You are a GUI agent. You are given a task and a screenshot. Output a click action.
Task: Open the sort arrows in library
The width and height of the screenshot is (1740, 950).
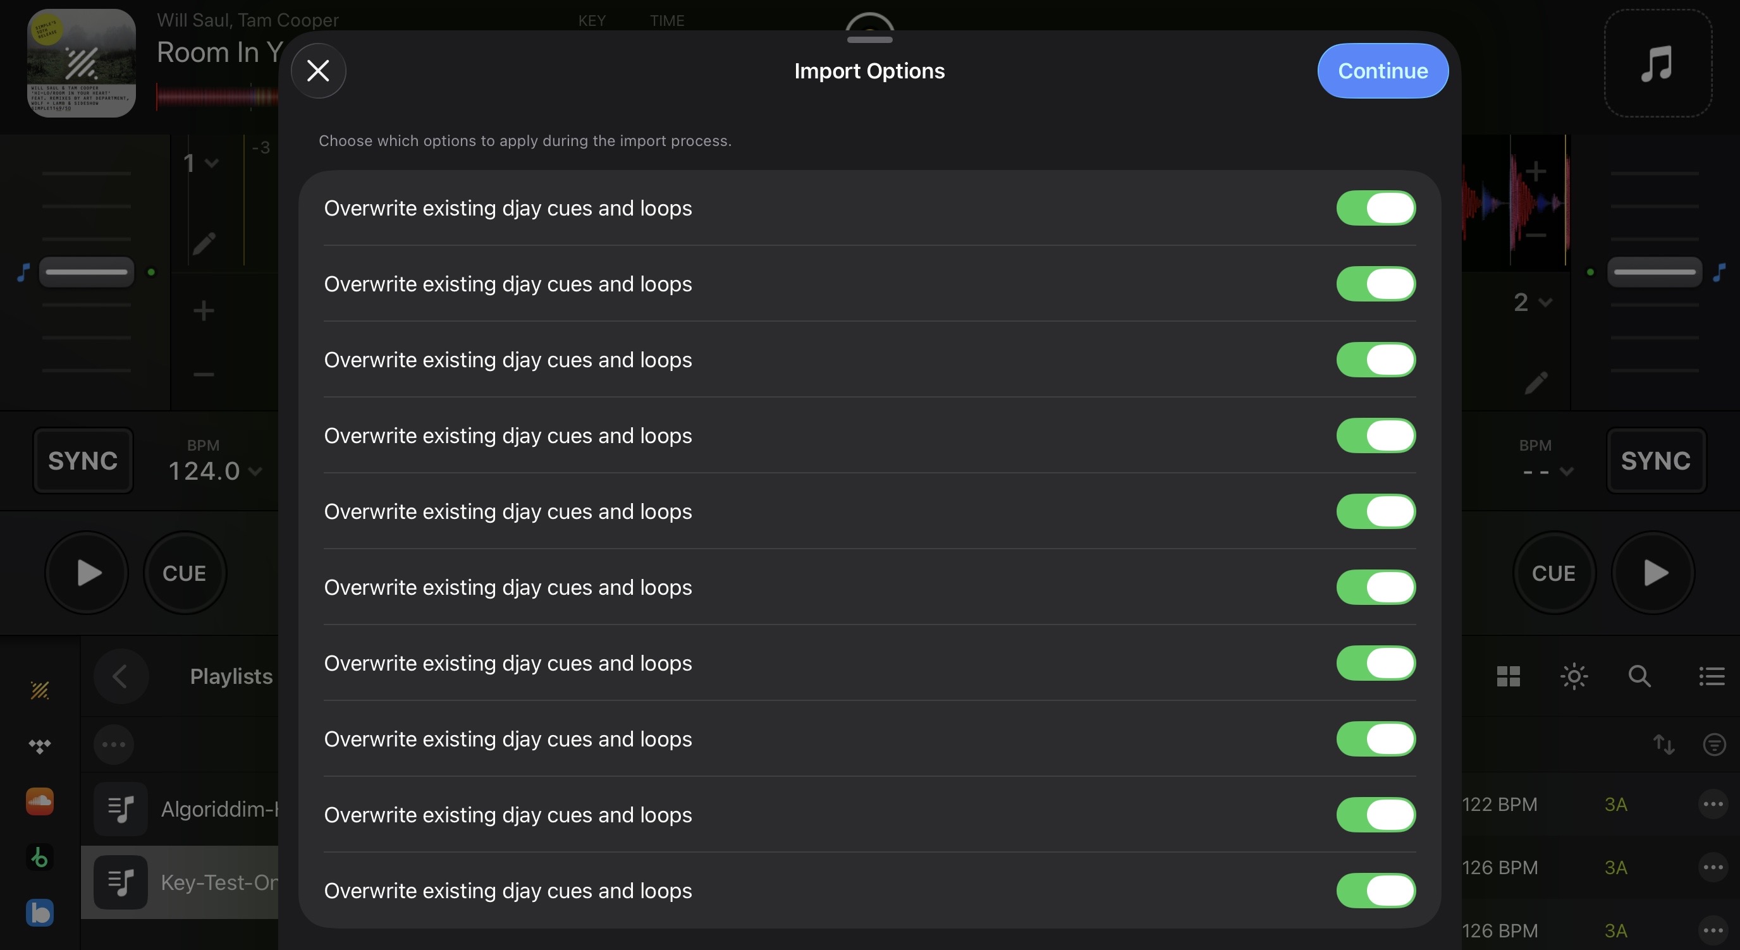point(1663,744)
